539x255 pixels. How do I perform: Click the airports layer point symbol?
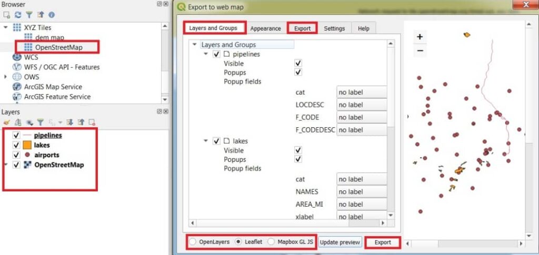[x=27, y=155]
